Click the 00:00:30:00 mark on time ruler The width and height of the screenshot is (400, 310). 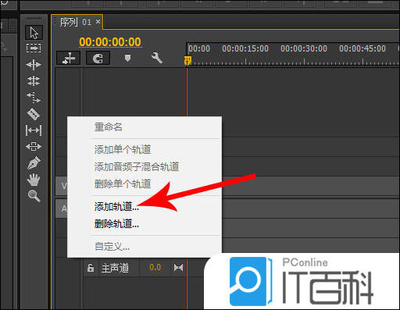pos(304,48)
